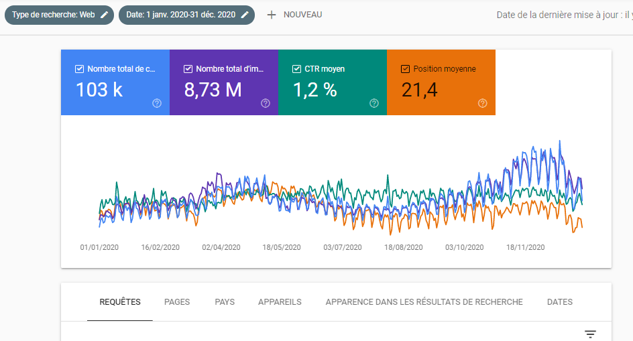The height and width of the screenshot is (341, 633).
Task: Switch to the DATES tab
Action: click(x=559, y=302)
